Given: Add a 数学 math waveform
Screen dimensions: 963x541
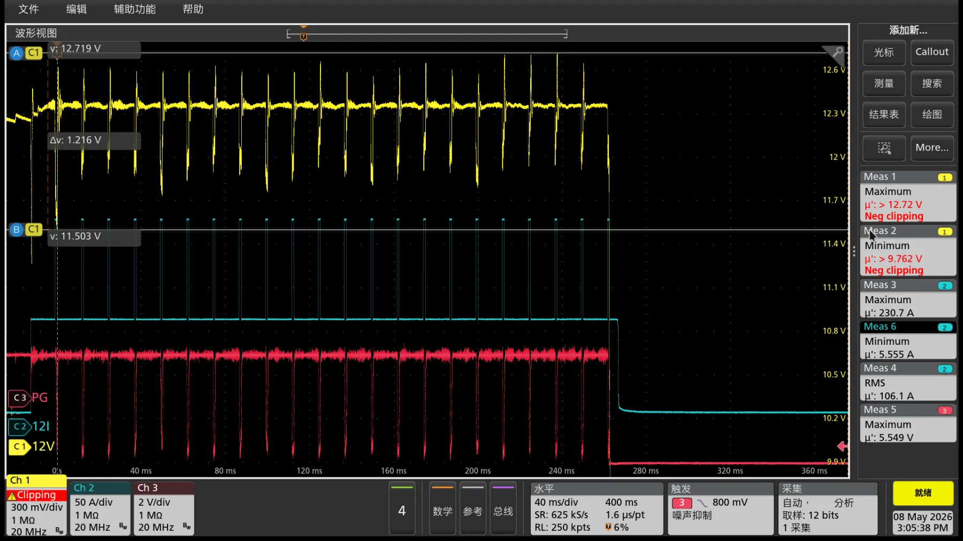Looking at the screenshot, I should click(x=442, y=508).
